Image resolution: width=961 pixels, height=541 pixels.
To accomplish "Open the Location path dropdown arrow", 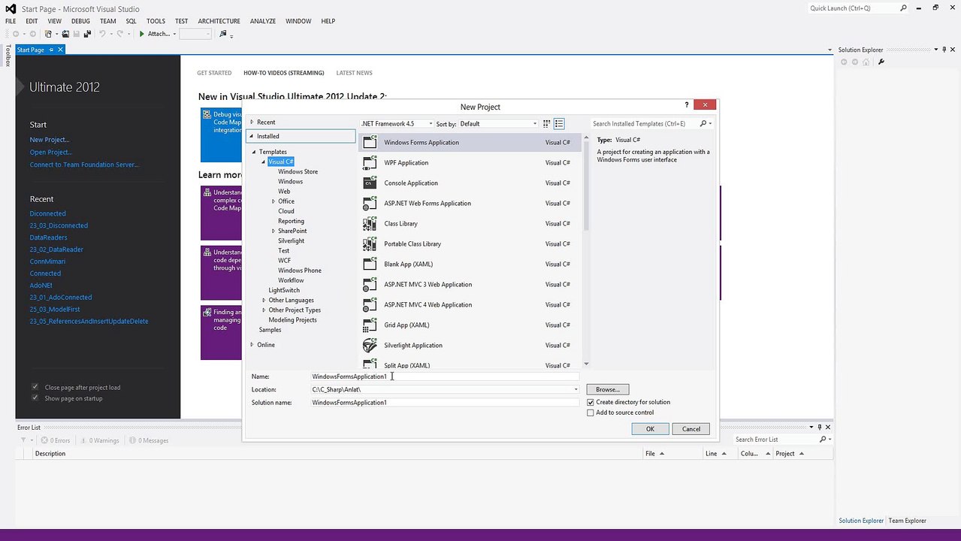I will (x=576, y=389).
